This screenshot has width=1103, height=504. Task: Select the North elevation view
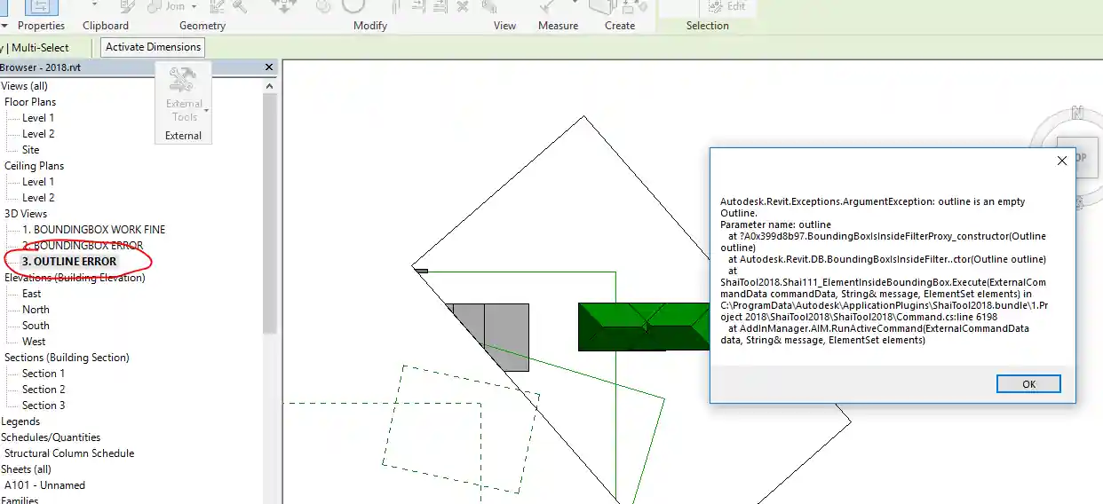click(36, 310)
